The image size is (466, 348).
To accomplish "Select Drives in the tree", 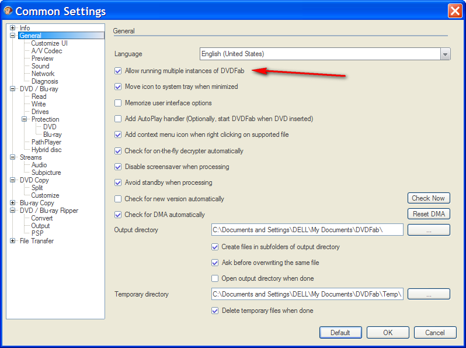I will click(40, 112).
